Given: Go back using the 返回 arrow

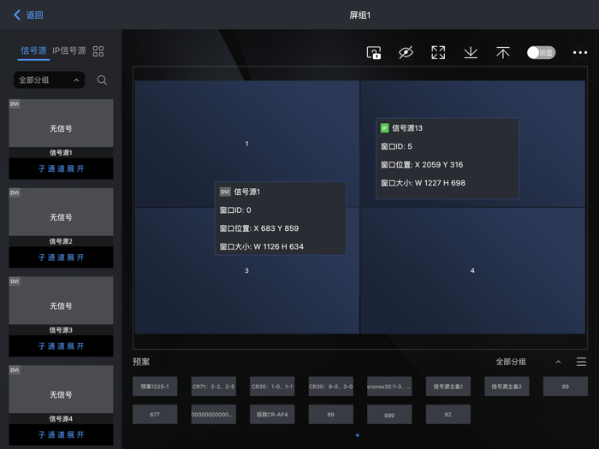Looking at the screenshot, I should (28, 15).
